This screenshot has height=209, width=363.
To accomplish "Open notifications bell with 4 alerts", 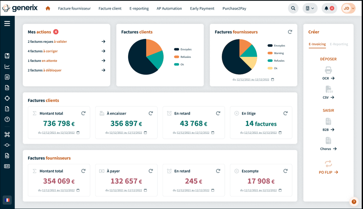I will (x=329, y=8).
